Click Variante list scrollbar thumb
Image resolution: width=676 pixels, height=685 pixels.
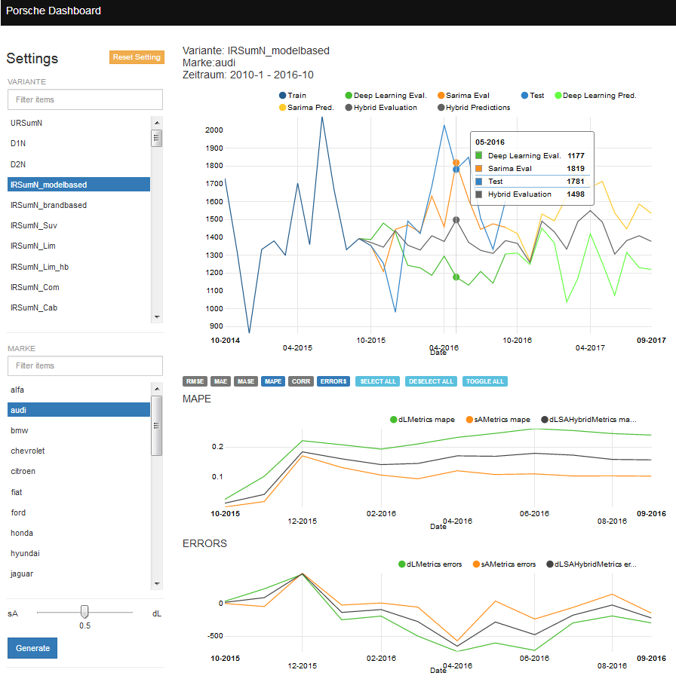click(157, 138)
